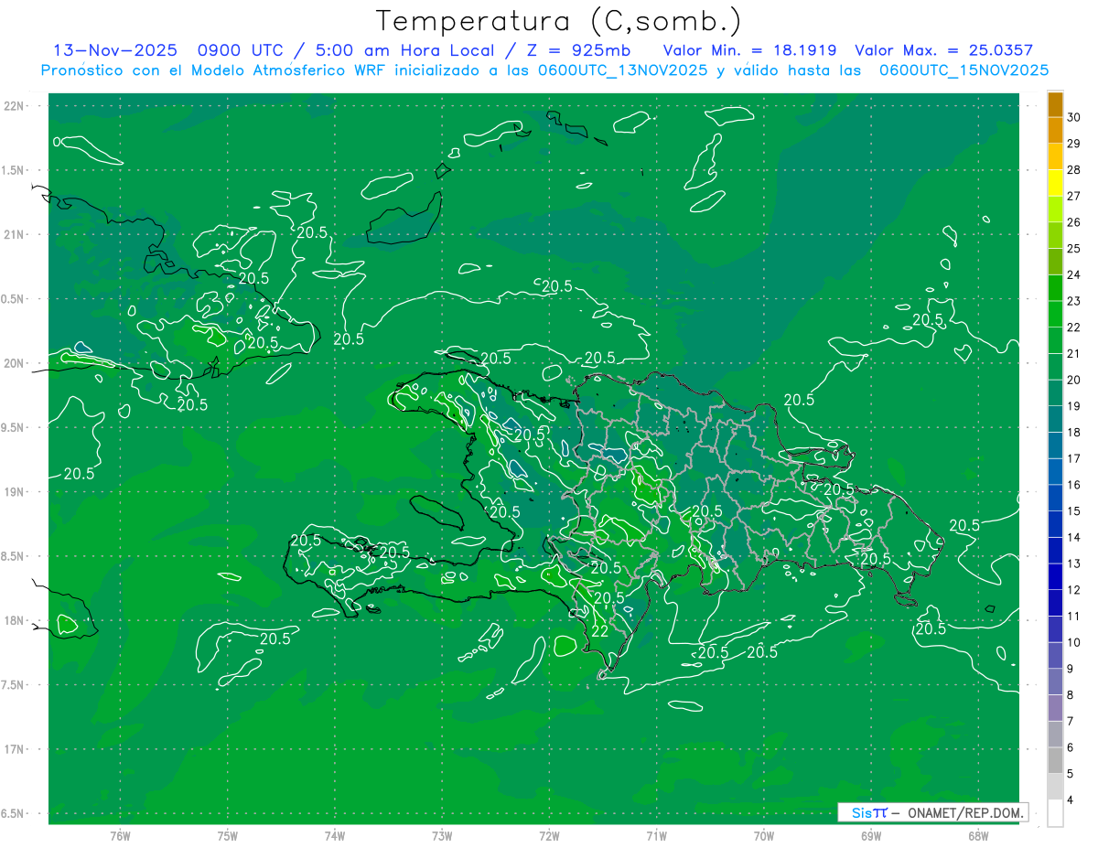Screen dimensions: 1098x848
Task: Click the '17N' latitude axis label
Action: pyautogui.click(x=16, y=749)
